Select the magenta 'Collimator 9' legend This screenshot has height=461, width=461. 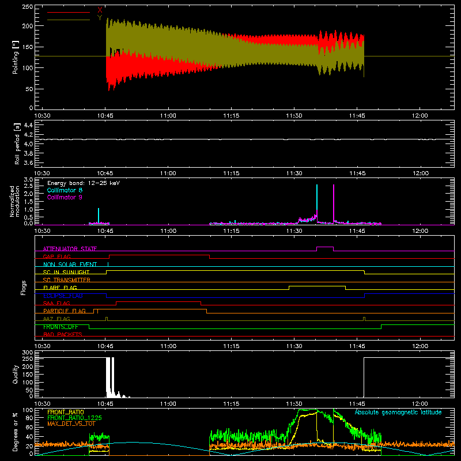tap(65, 197)
